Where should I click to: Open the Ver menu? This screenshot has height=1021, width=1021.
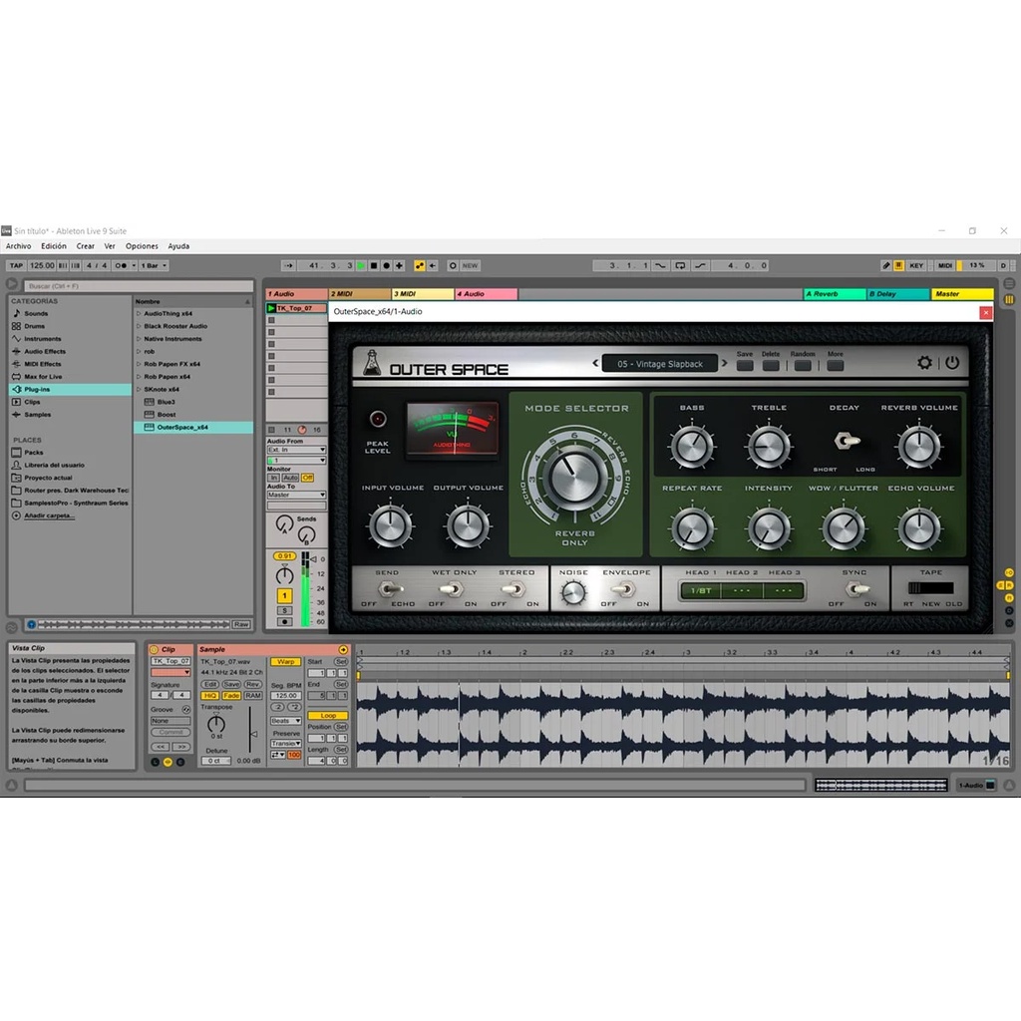coord(110,246)
